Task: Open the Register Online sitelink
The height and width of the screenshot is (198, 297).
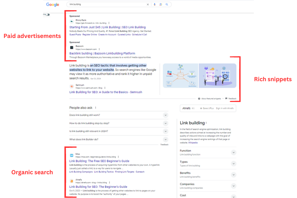Action: point(89,34)
